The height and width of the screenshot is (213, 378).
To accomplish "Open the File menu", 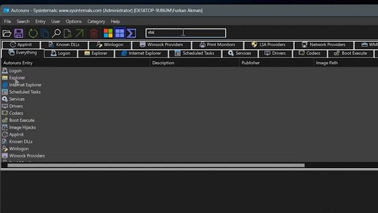I will 8,21.
